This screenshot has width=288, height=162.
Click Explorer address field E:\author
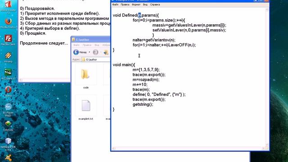tap(95, 59)
